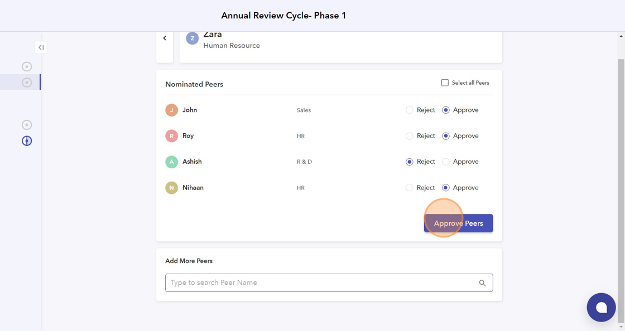Click the first sidebar step circle icon
The image size is (625, 331).
[27, 67]
